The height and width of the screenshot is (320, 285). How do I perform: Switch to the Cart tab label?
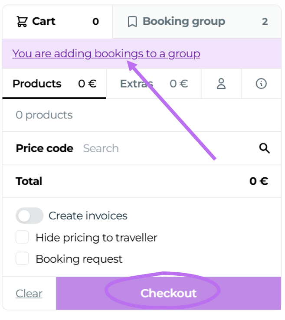[44, 21]
